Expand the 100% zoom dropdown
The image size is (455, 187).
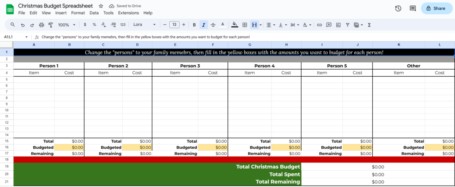pos(66,25)
